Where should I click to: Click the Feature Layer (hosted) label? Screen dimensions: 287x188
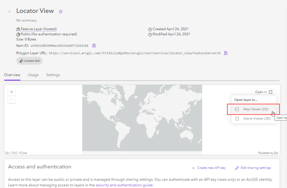39,29
